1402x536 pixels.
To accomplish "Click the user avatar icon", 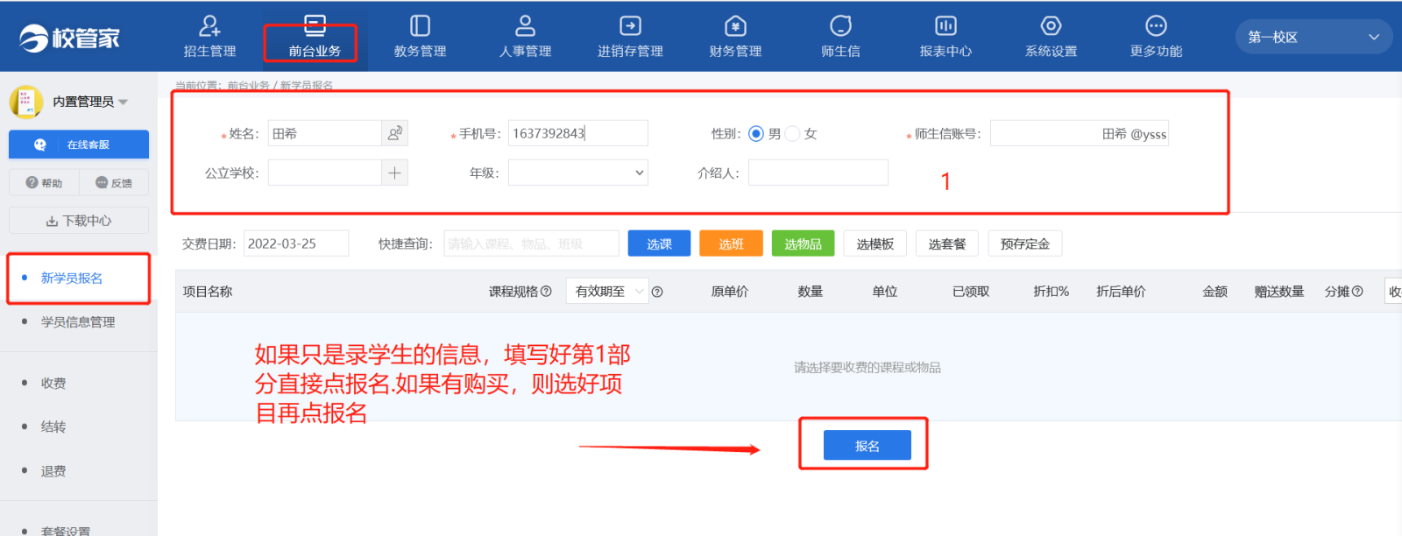I will click(25, 102).
